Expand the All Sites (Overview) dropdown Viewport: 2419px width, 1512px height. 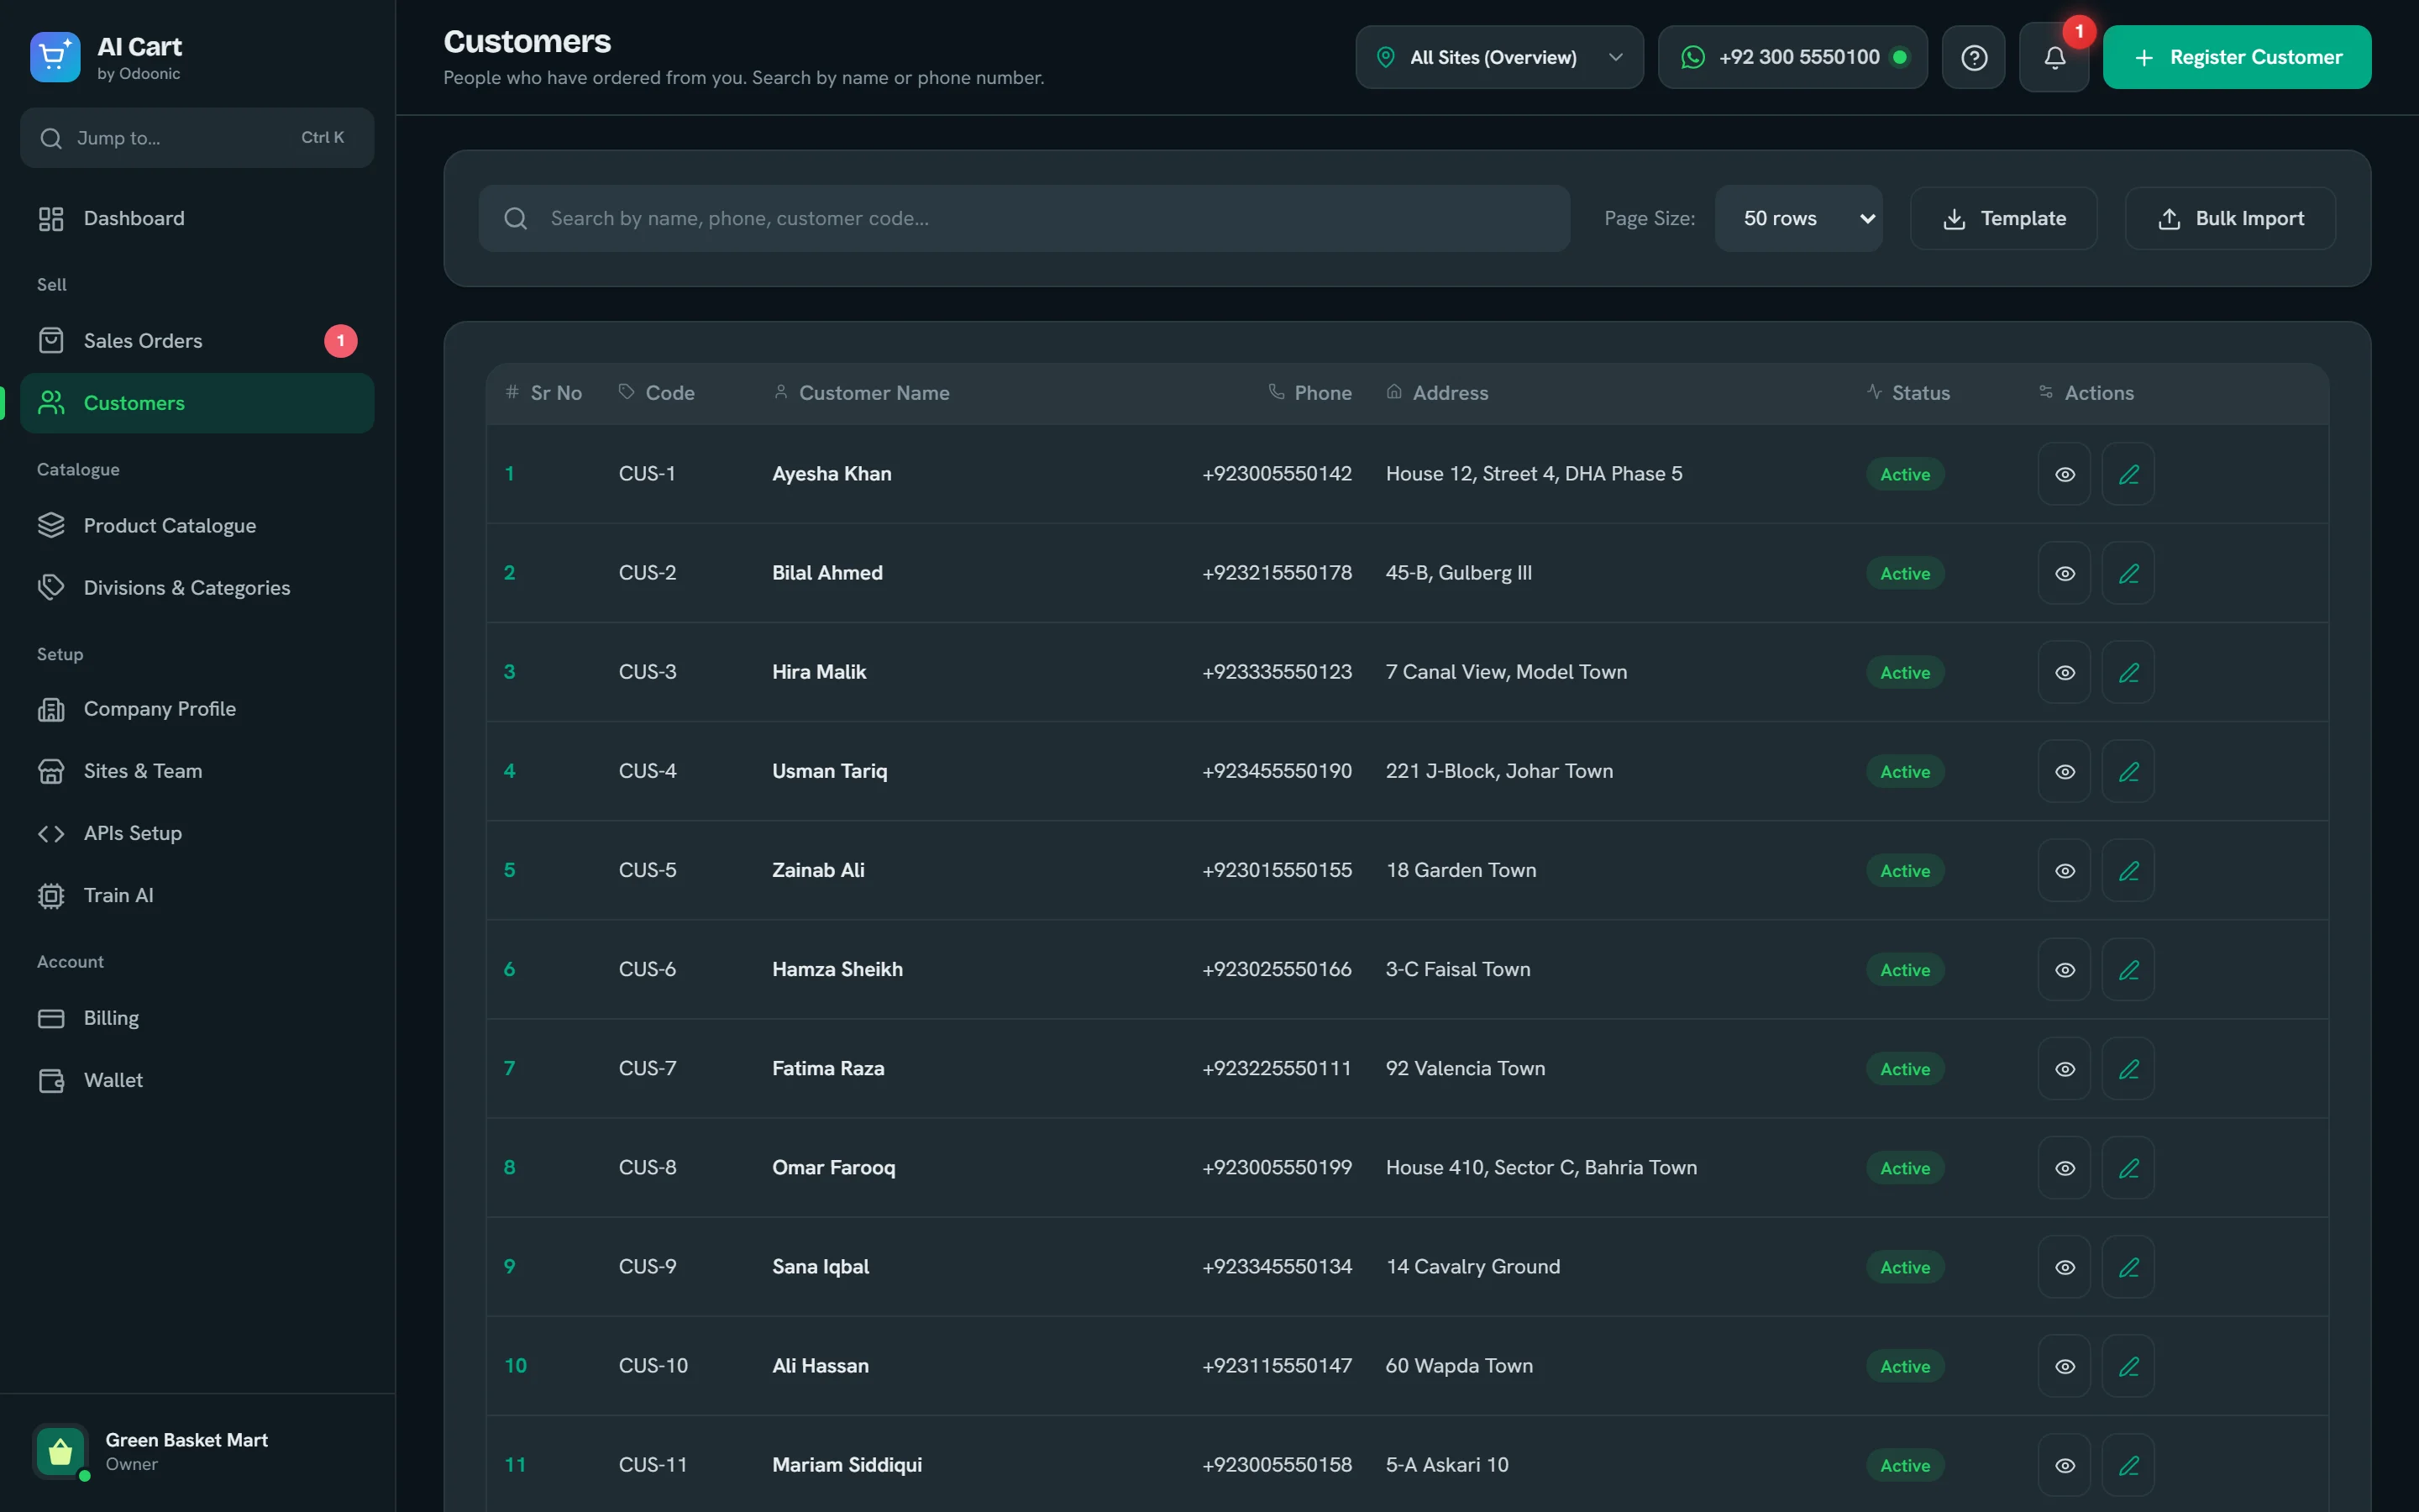pos(1498,57)
